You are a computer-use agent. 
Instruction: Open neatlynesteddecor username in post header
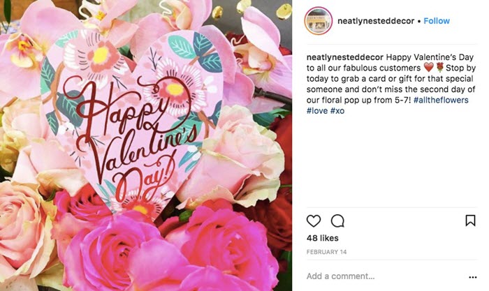(x=376, y=21)
